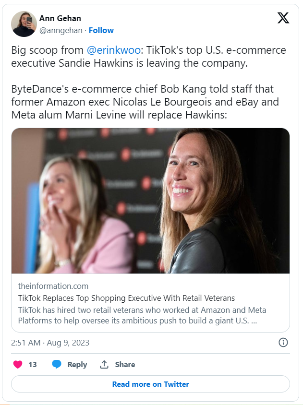Open the article preview photo
This screenshot has height=405, width=303.
coord(150,201)
